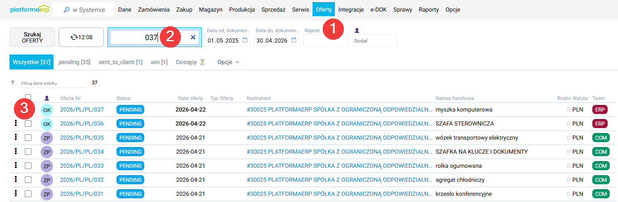This screenshot has width=618, height=202.
Task: Open the 'Data od' calendar picker icon
Action: 245,40
